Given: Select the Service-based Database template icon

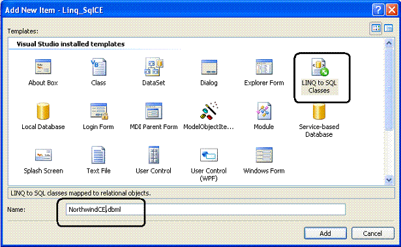Looking at the screenshot, I should tap(319, 111).
